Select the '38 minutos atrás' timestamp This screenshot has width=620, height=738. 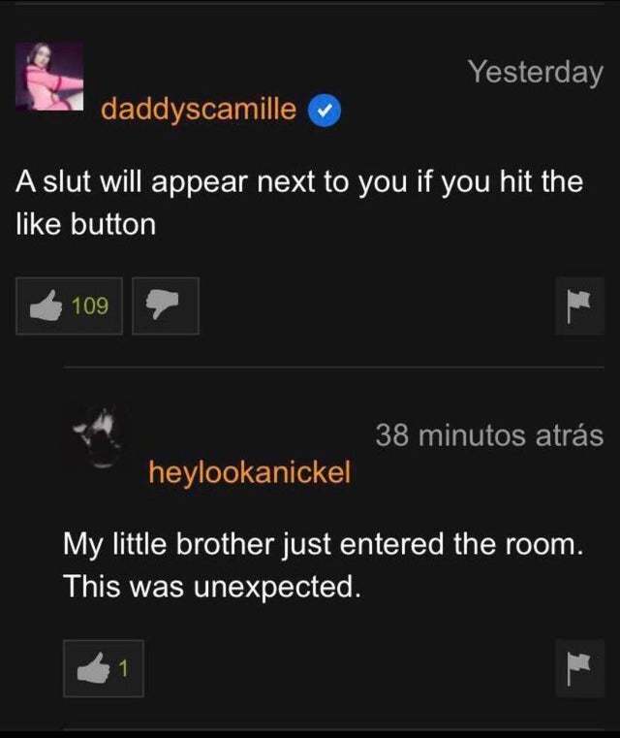489,435
